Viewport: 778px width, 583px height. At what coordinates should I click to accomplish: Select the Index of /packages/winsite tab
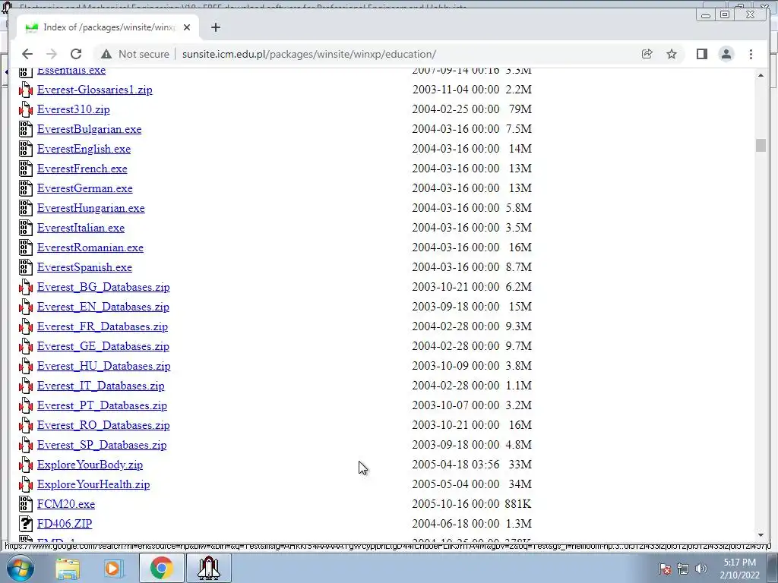(108, 27)
